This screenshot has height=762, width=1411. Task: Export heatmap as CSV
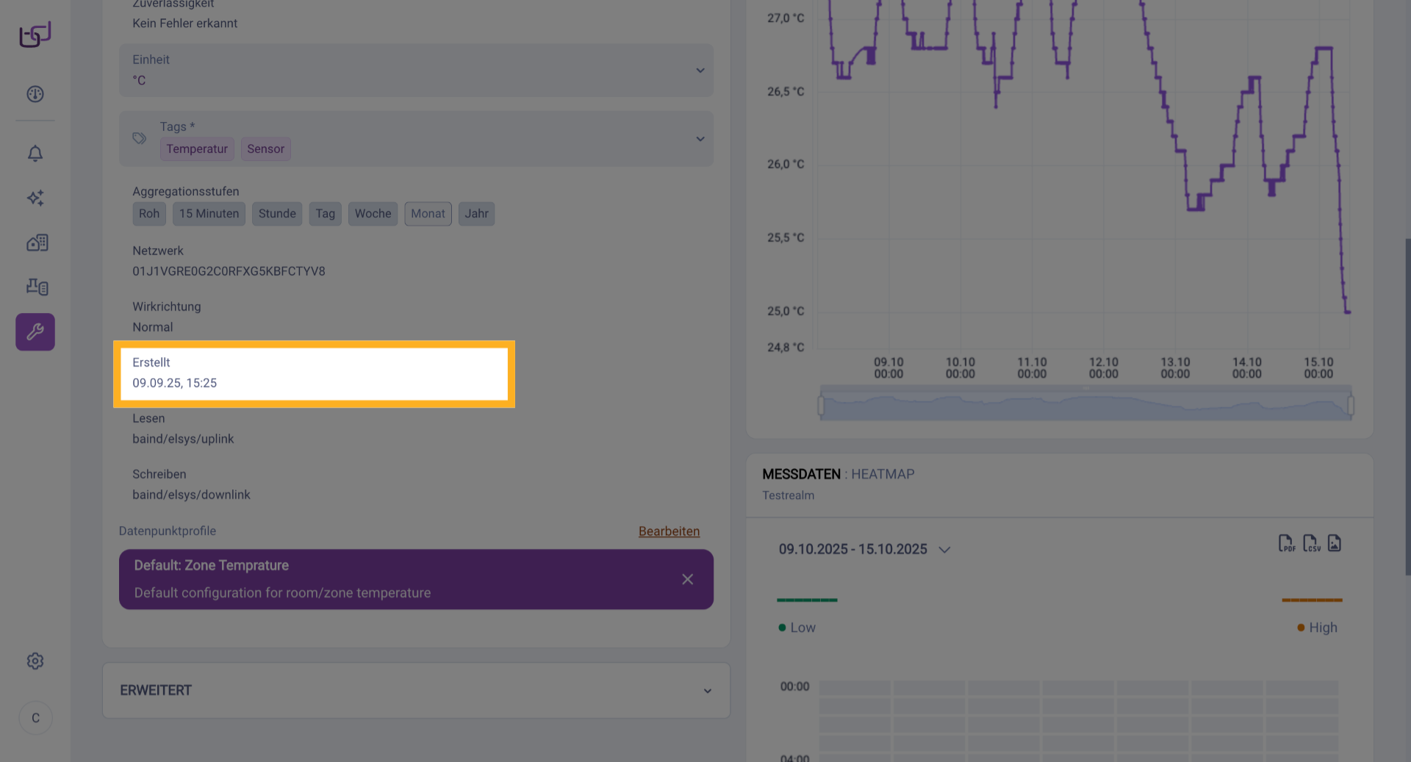pos(1311,544)
